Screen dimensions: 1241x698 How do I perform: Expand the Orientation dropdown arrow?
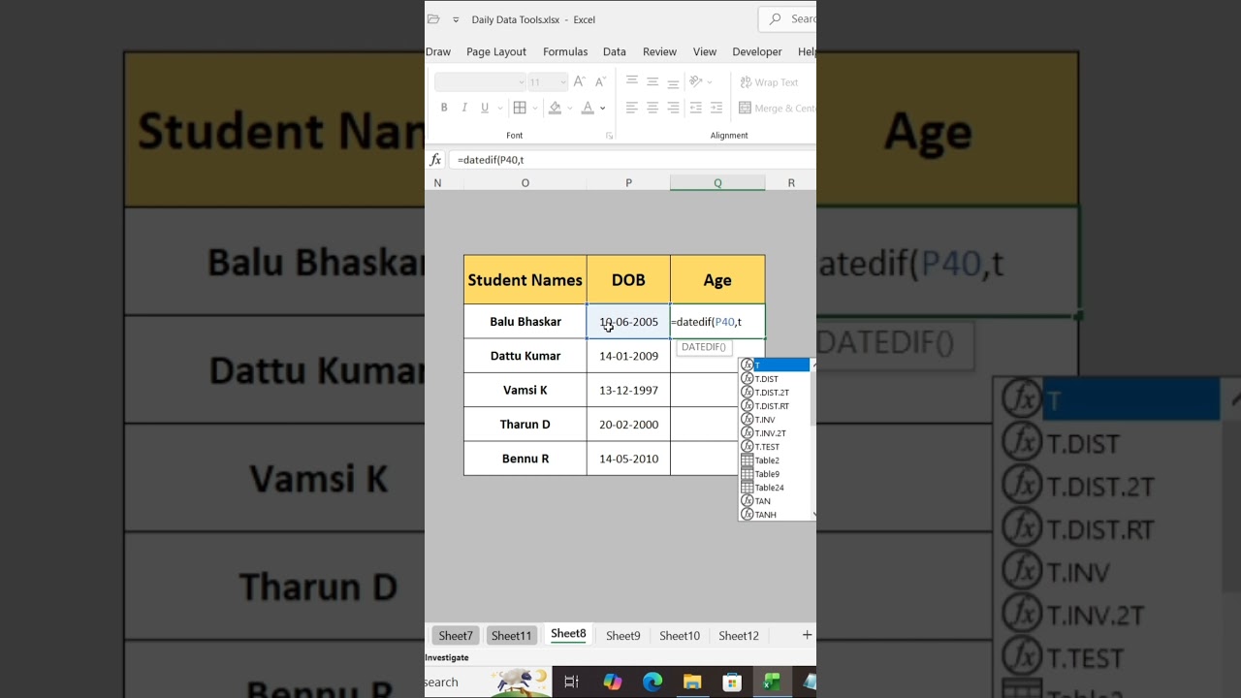[x=710, y=82]
